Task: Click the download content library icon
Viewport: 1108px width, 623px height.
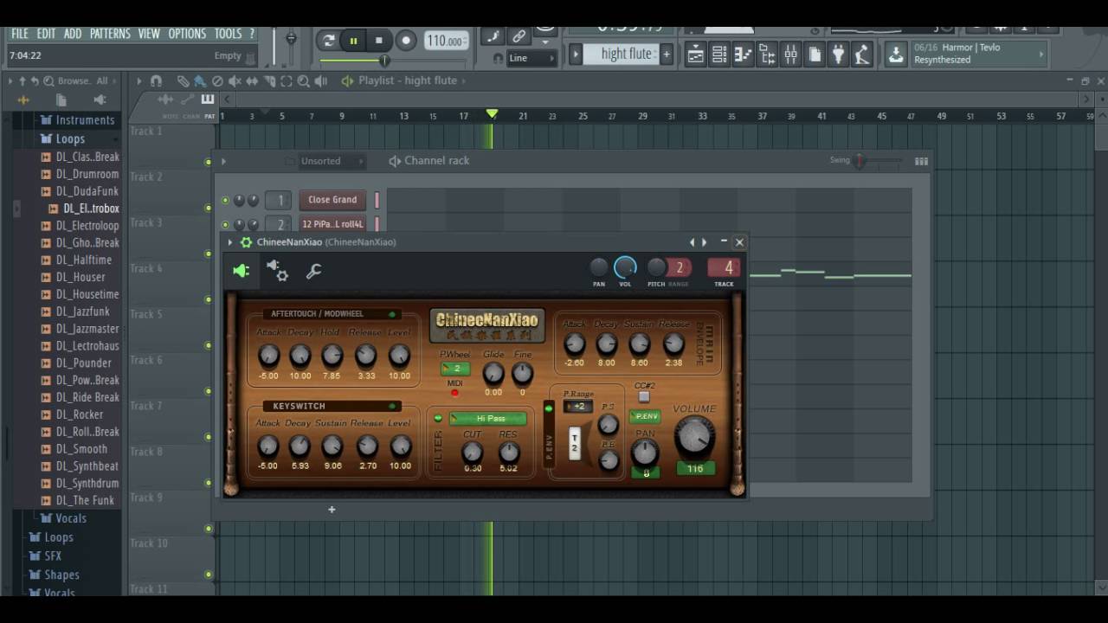Action: [x=896, y=55]
